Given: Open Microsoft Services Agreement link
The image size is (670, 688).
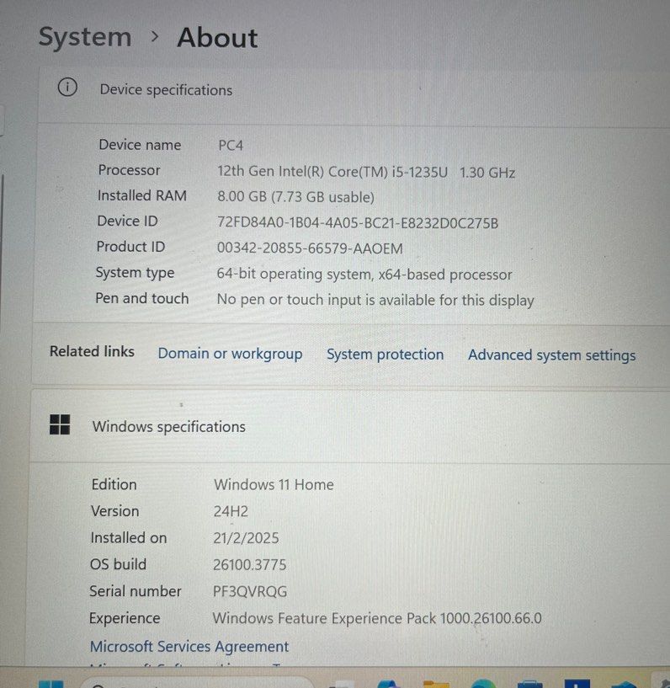Looking at the screenshot, I should (189, 647).
